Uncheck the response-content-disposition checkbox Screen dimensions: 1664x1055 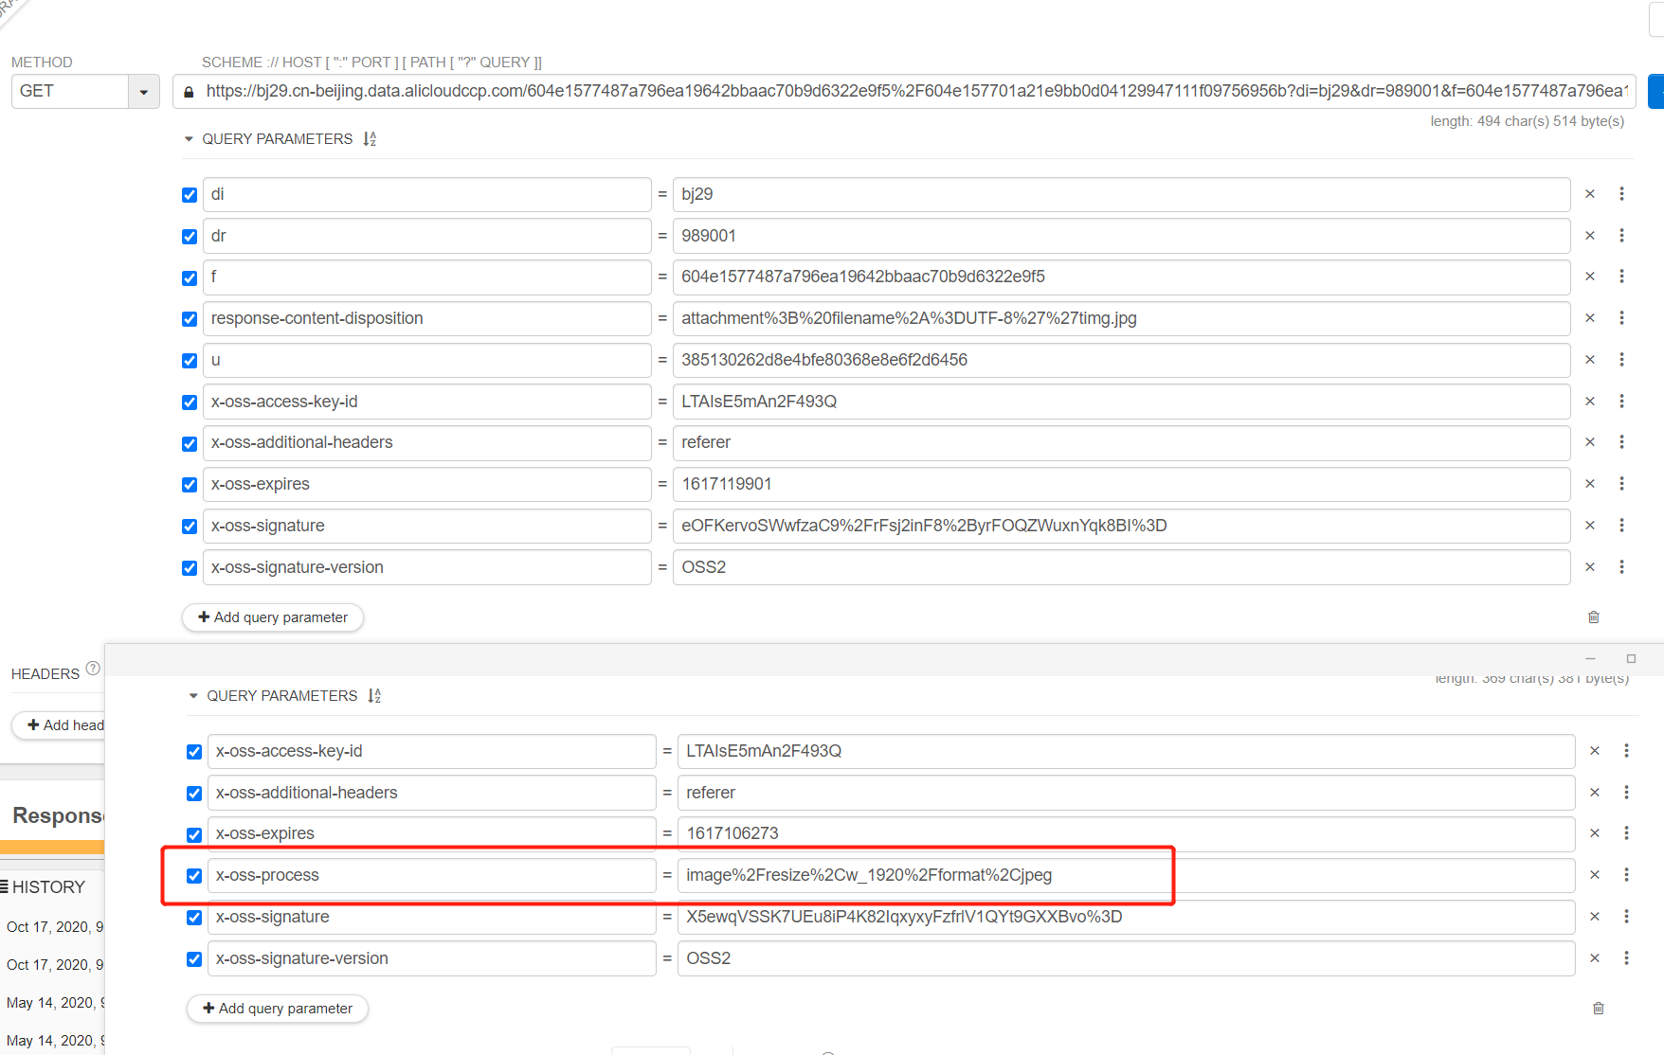(189, 319)
